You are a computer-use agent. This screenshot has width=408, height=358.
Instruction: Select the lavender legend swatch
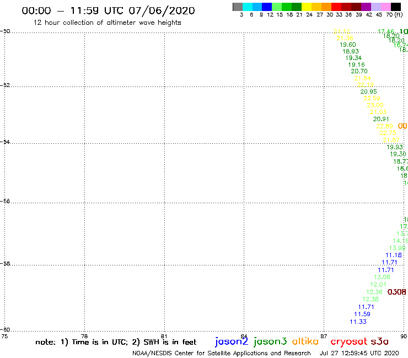pos(375,7)
